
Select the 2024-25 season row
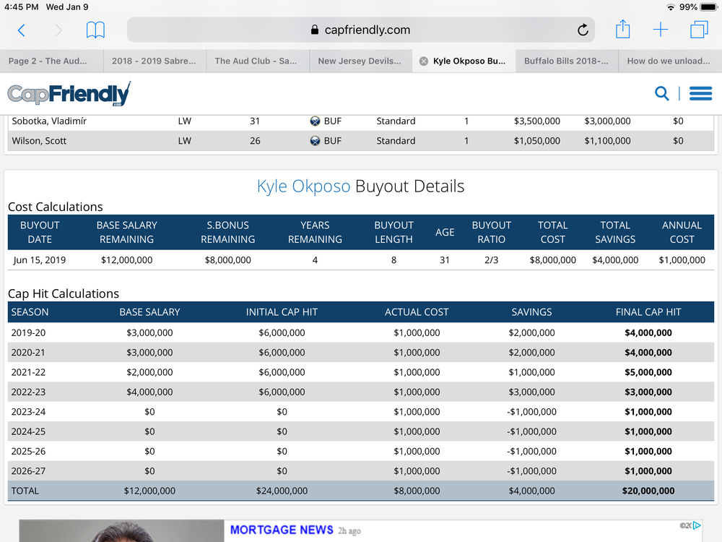click(x=361, y=431)
